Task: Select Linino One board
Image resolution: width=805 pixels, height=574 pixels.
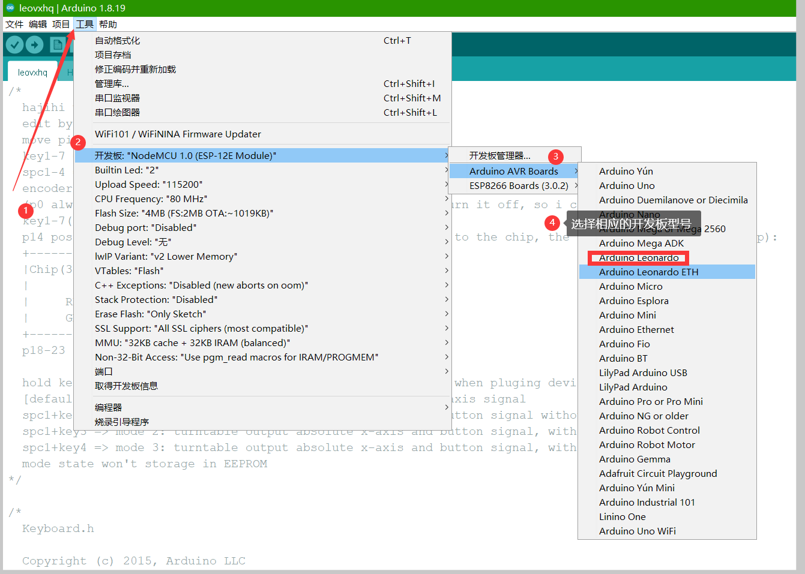Action: (667, 517)
